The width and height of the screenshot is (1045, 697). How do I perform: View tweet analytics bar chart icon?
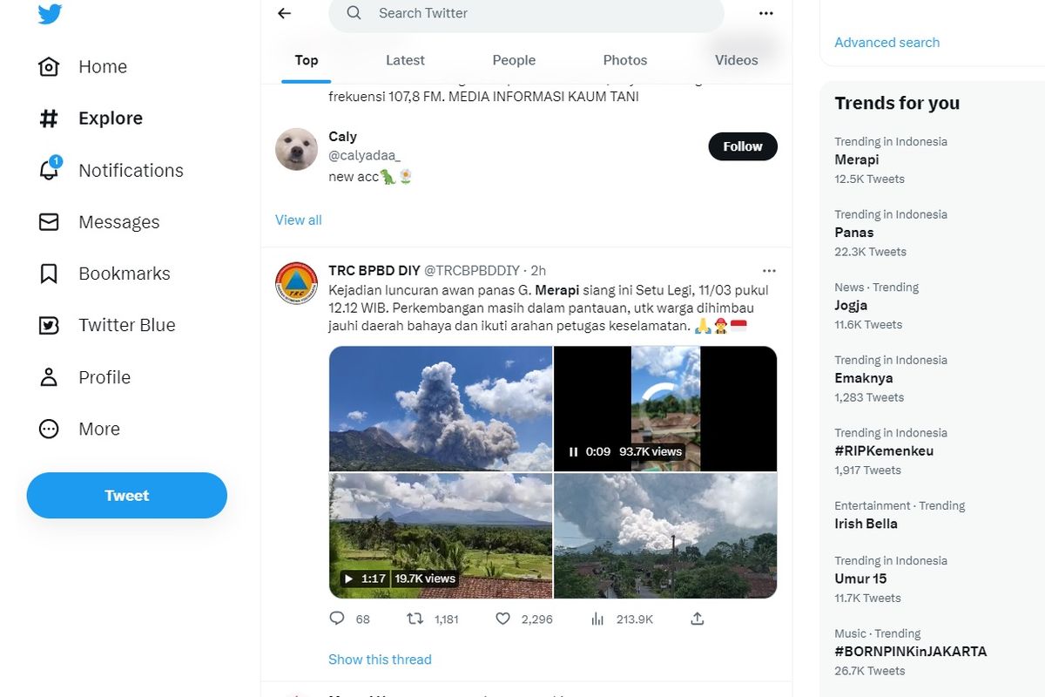coord(597,619)
